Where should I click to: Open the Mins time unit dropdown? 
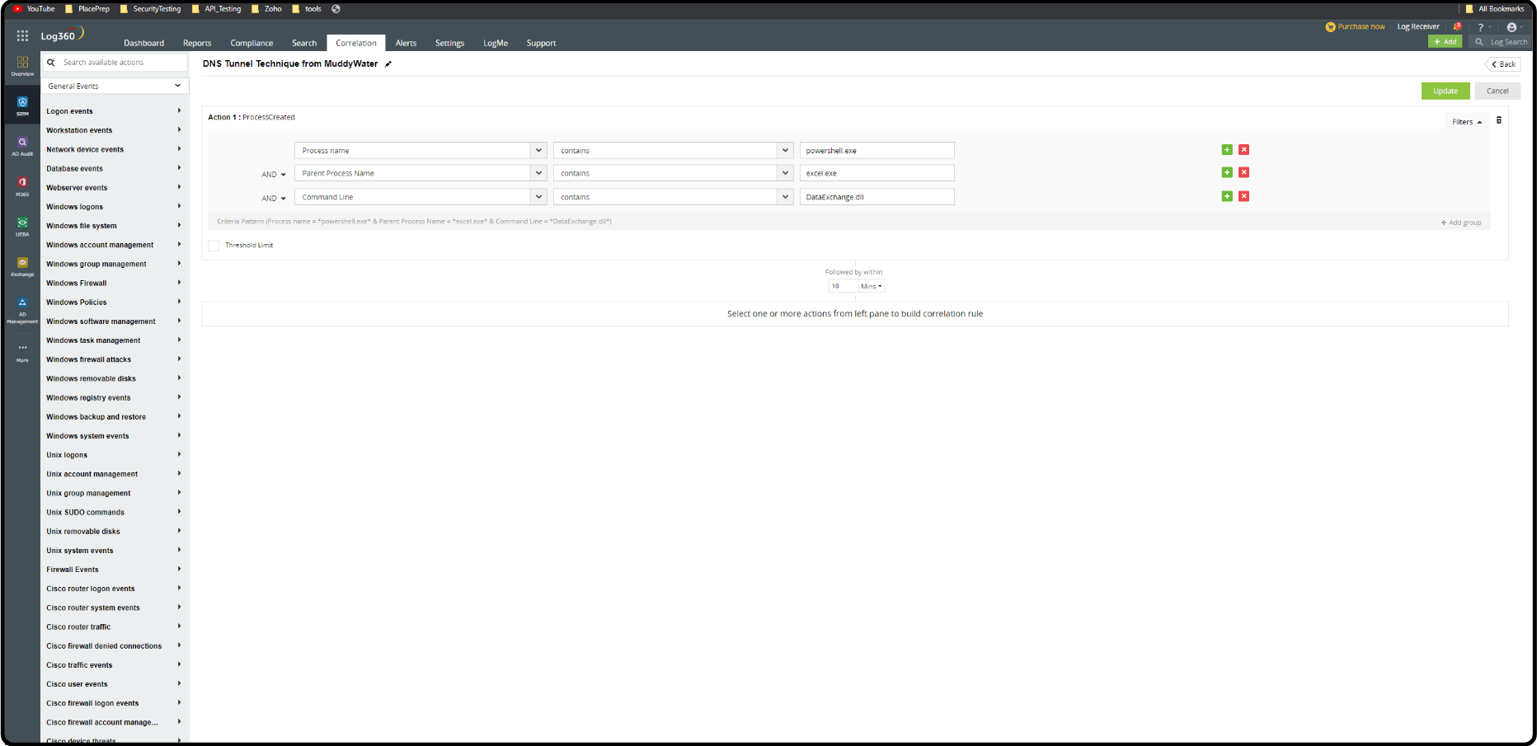(x=872, y=286)
